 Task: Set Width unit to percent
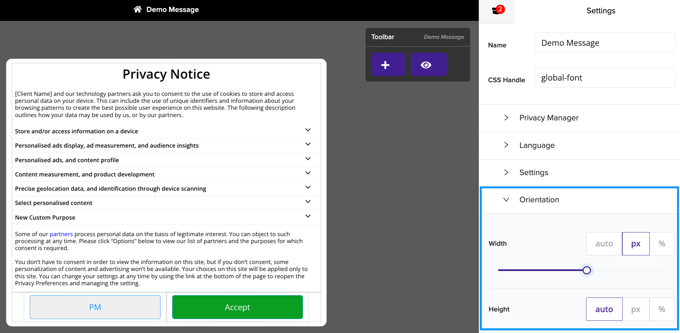[661, 244]
